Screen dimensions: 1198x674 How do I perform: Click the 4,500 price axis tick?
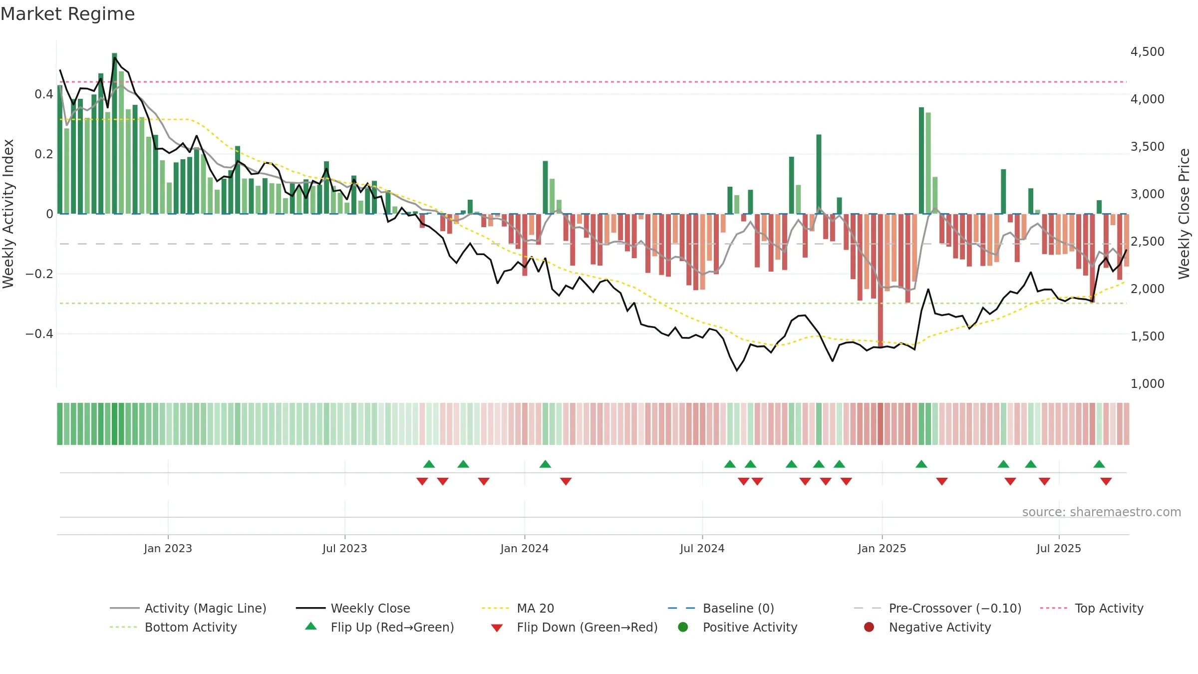(x=1147, y=52)
